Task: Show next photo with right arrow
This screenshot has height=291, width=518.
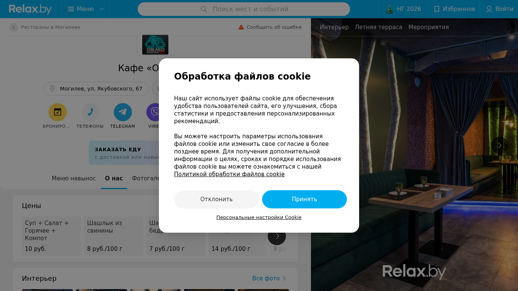Action: tap(500, 145)
